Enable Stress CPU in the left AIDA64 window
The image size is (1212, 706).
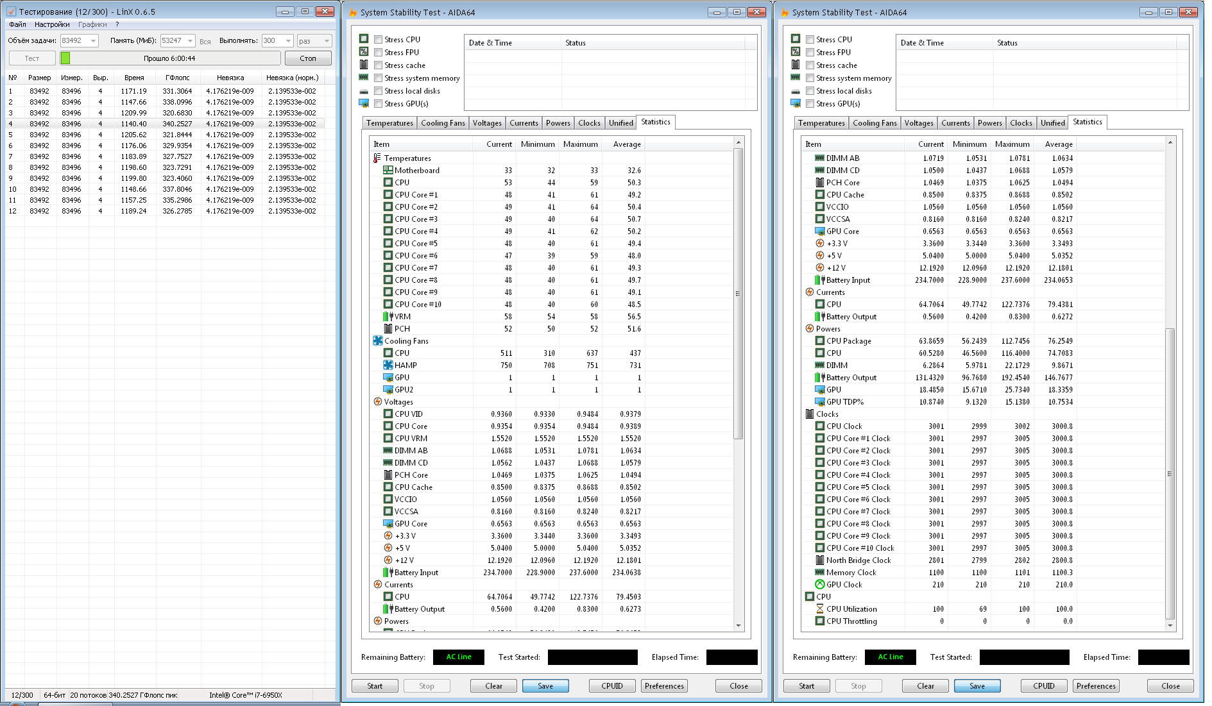click(x=379, y=40)
